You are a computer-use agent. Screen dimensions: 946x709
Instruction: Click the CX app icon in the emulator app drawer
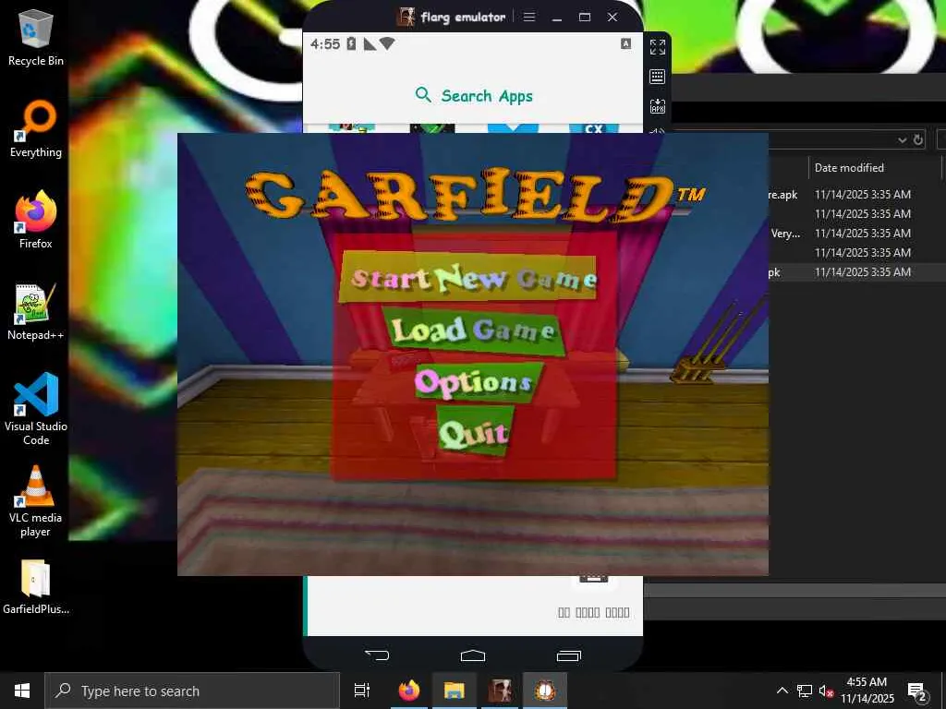pos(594,127)
